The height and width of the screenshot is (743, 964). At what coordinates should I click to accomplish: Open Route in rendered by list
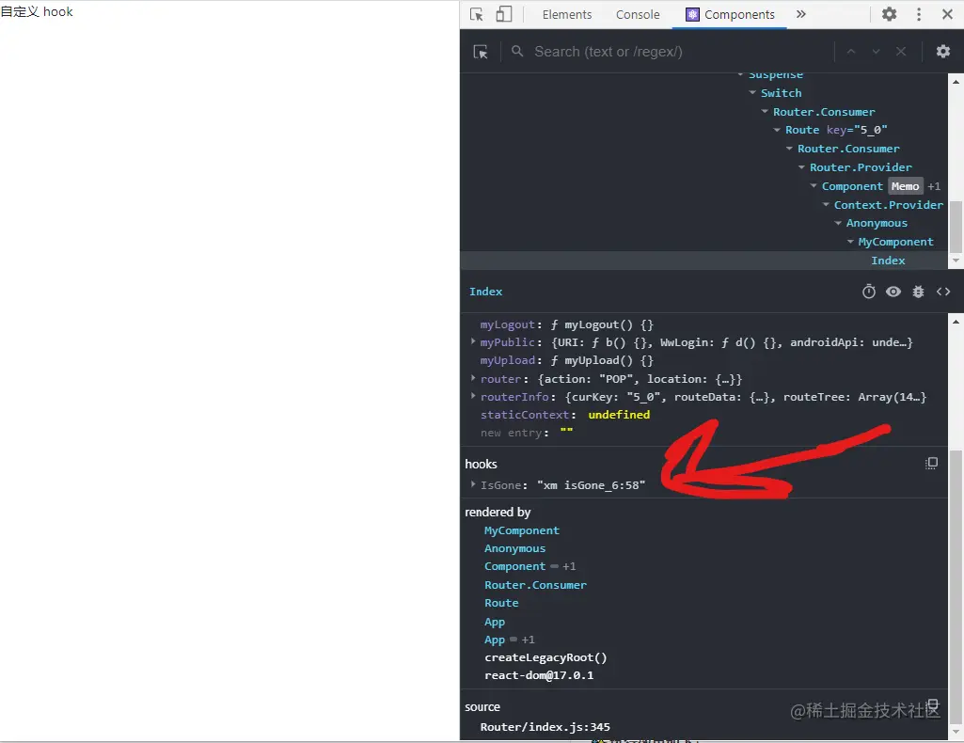coord(501,603)
